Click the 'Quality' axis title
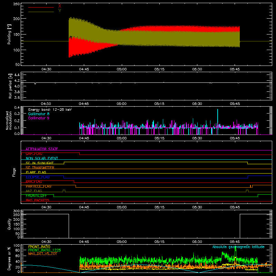276x276 pixels. coord(9,224)
